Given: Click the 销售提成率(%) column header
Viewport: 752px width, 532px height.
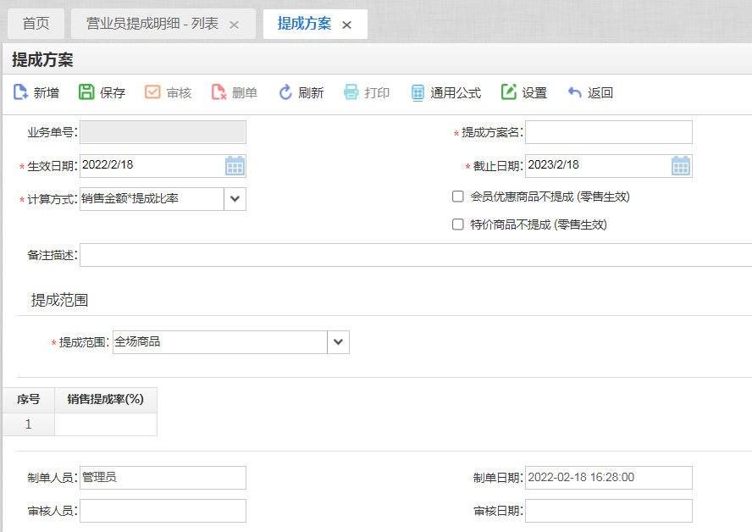Looking at the screenshot, I should tap(106, 399).
